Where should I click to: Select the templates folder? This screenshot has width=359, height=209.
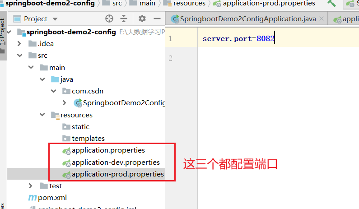tap(88, 139)
